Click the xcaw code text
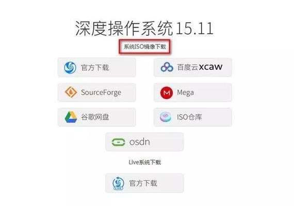The image size is (294, 206). point(210,66)
